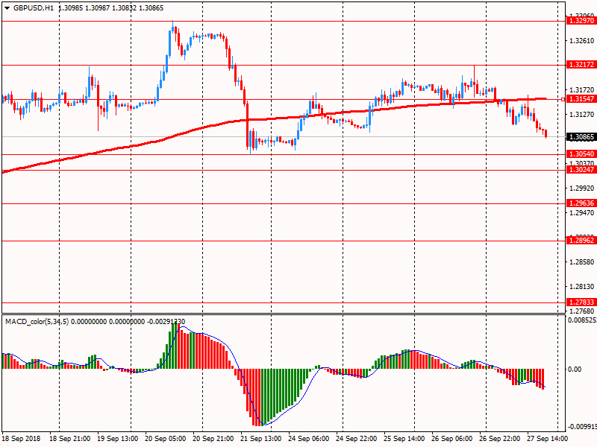
Task: Select the 1.32970 red price level label
Action: coord(581,21)
